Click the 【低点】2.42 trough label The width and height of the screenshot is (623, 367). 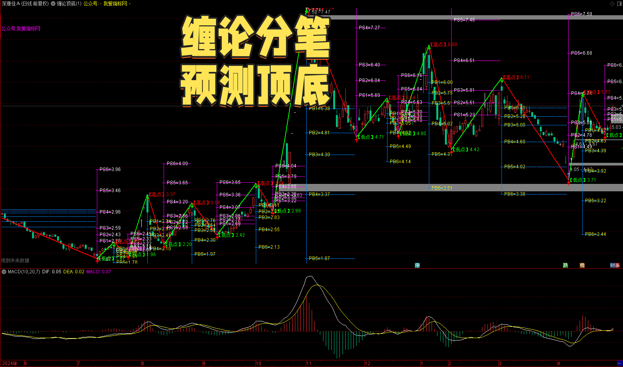tap(232, 235)
